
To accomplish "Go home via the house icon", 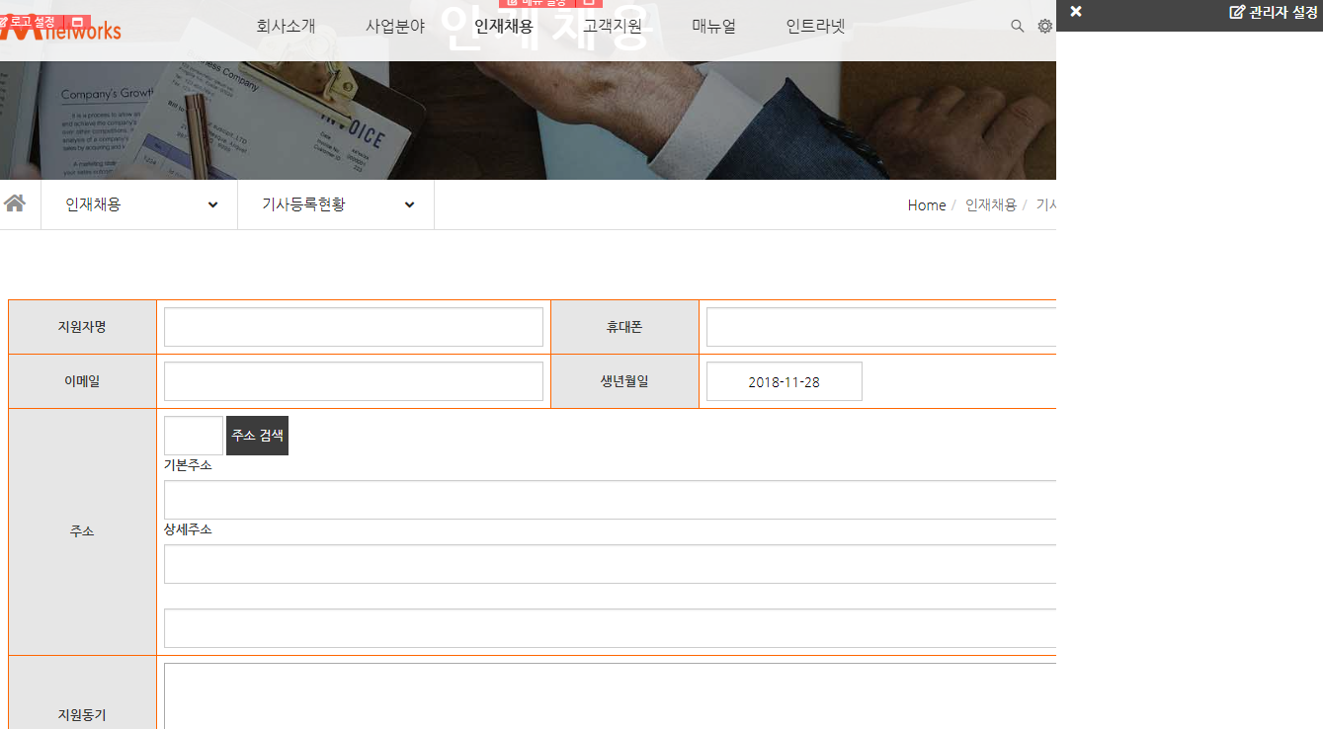I will 15,203.
